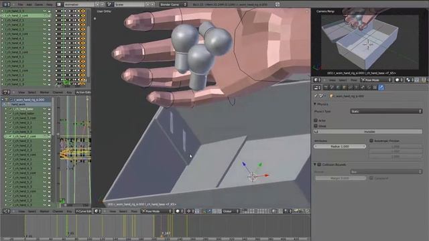Open the Add menu in info bar

(29, 5)
